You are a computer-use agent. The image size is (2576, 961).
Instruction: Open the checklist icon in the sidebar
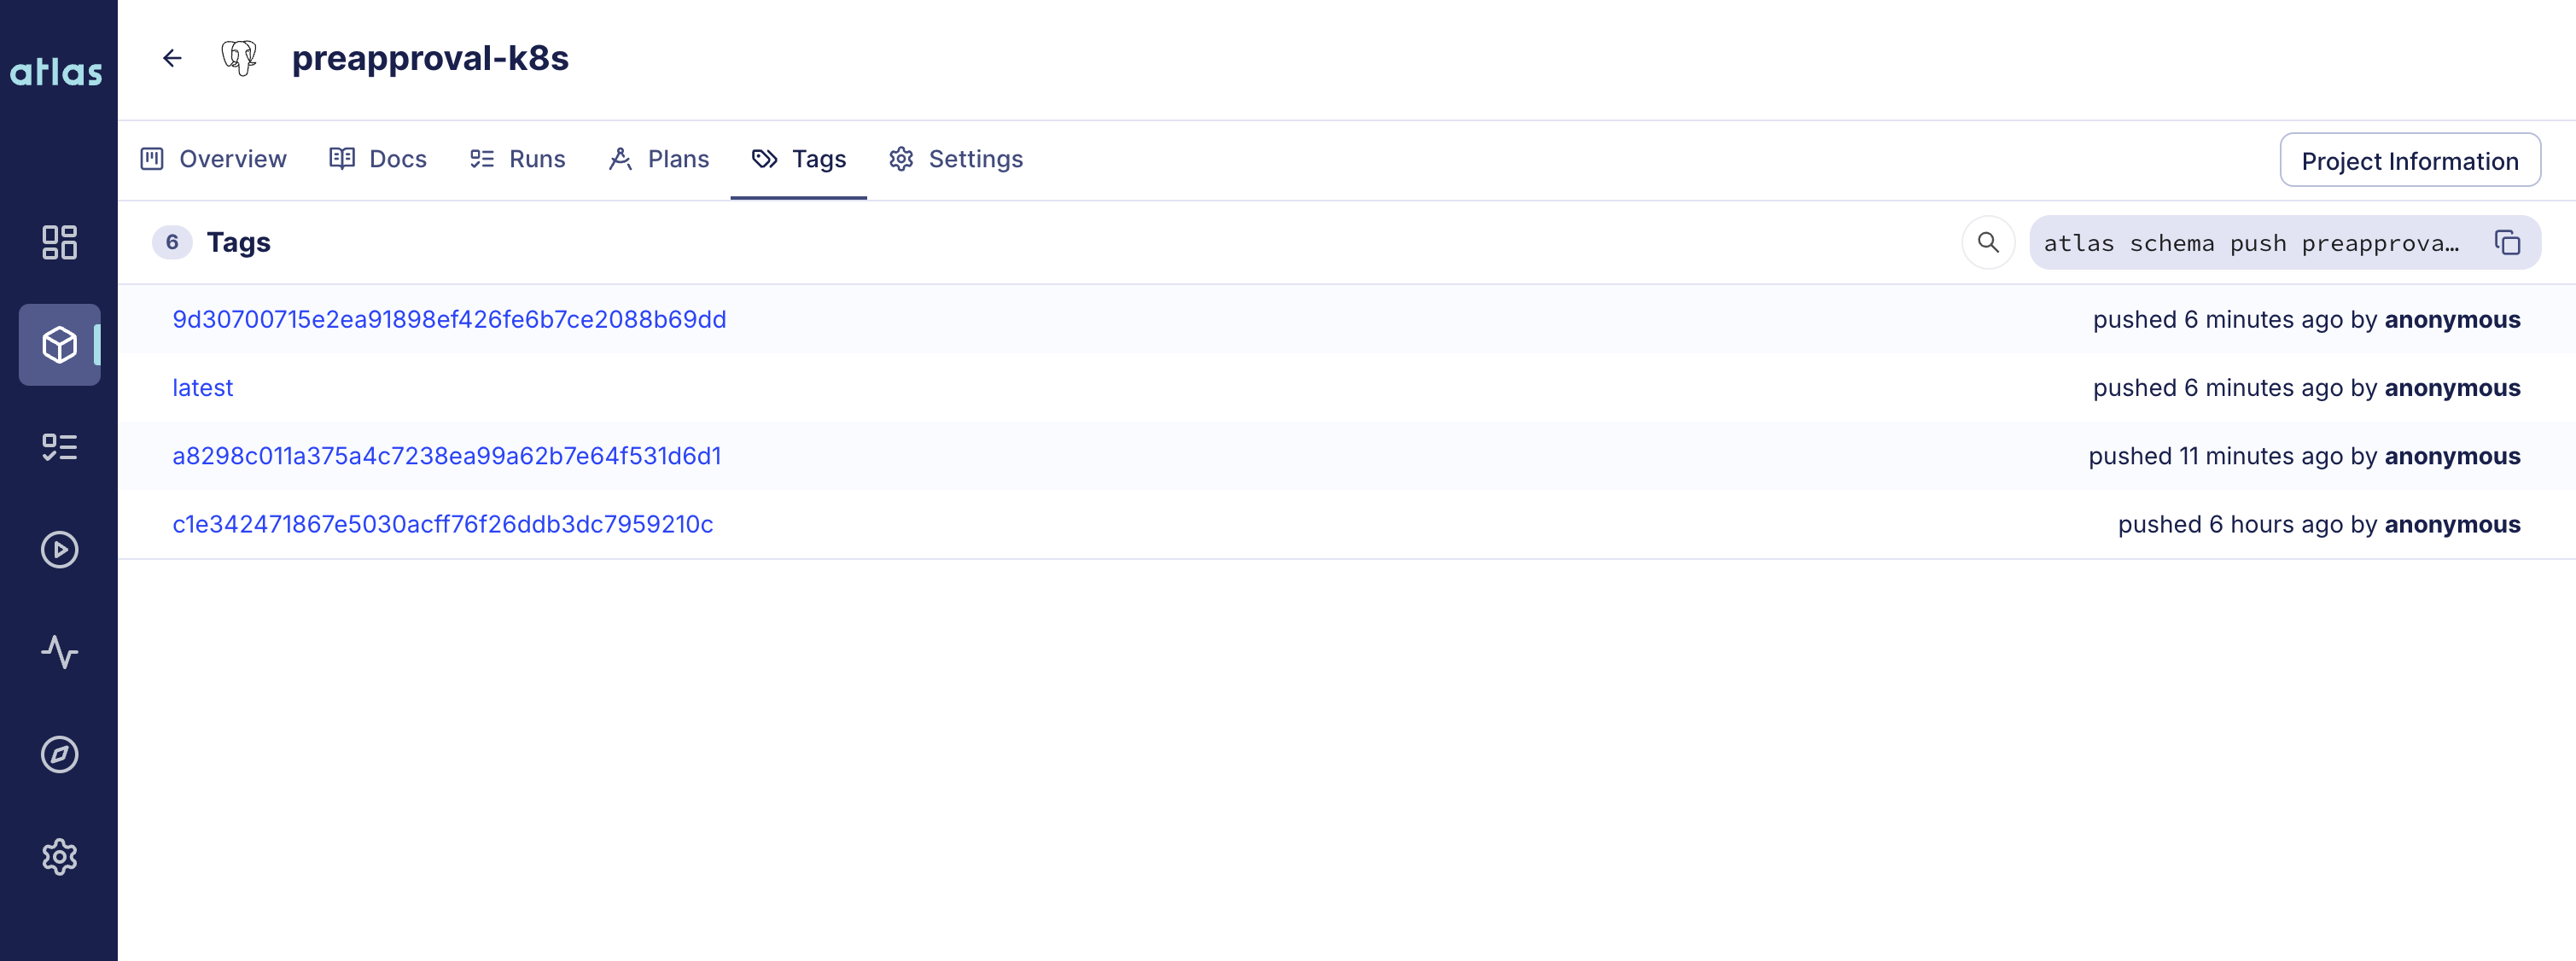click(x=59, y=447)
